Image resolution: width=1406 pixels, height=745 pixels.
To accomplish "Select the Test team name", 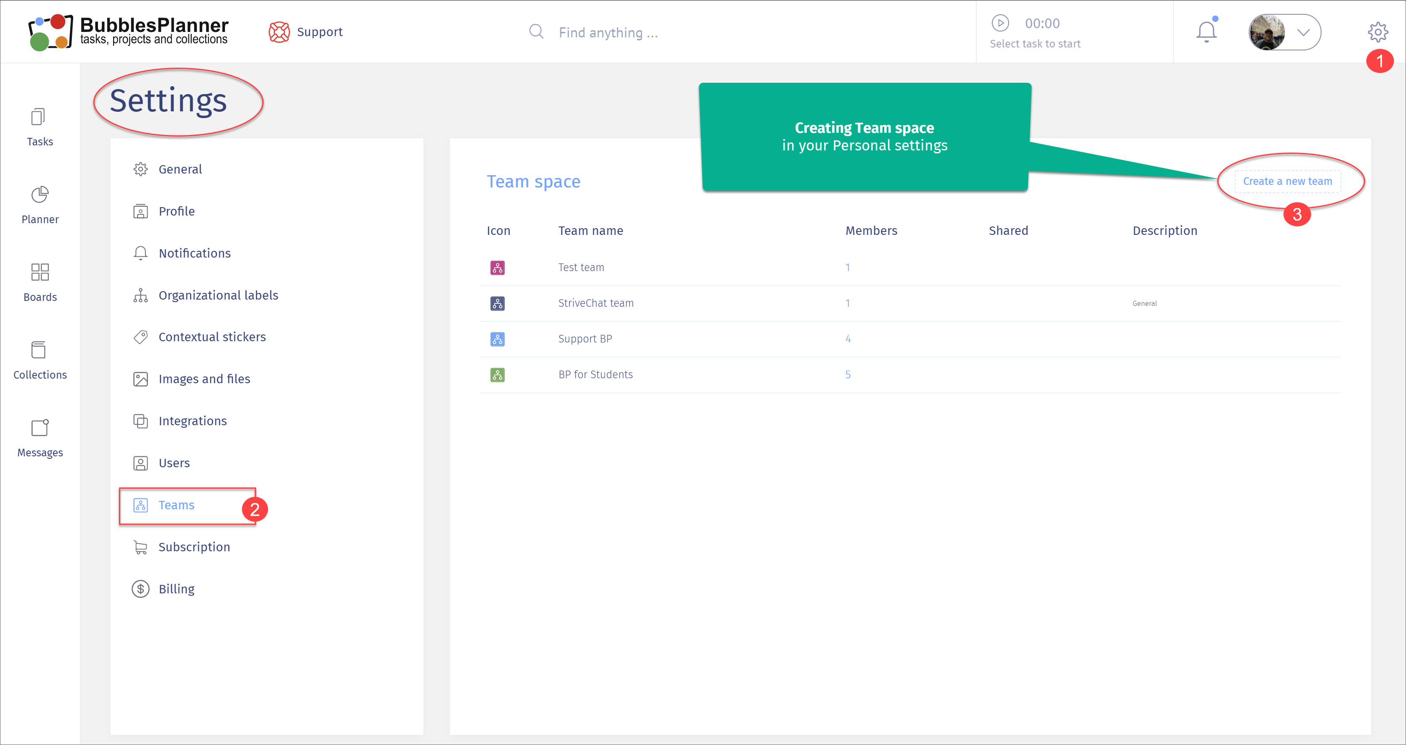I will pyautogui.click(x=581, y=268).
